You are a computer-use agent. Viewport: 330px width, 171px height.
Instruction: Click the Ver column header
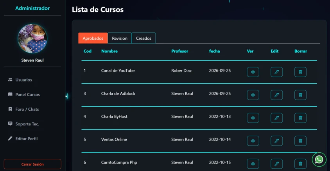click(250, 51)
